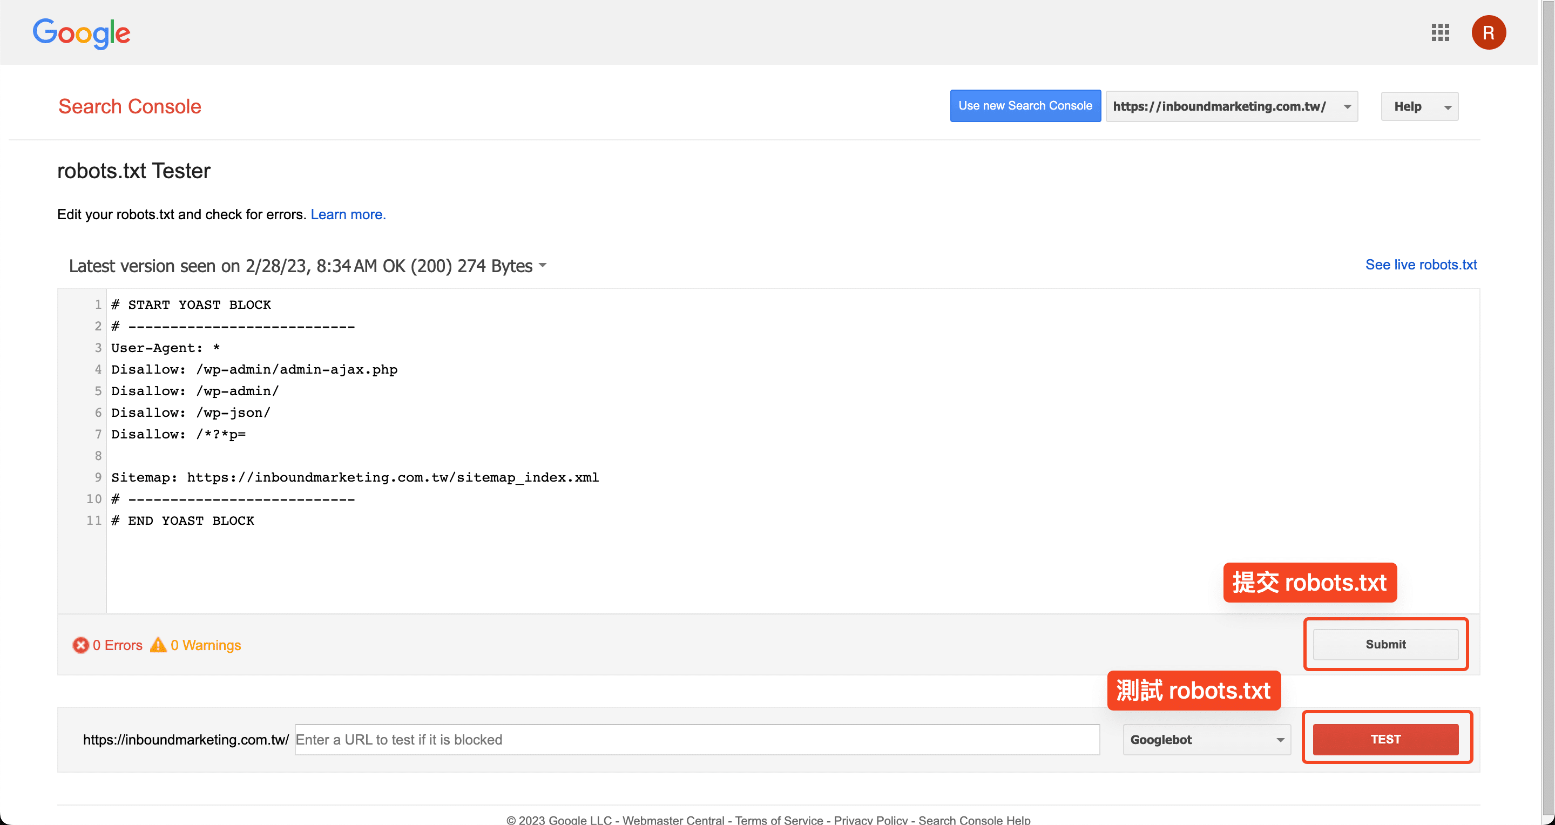1555x825 pixels.
Task: Open the Terms of Service link
Action: pos(779,820)
